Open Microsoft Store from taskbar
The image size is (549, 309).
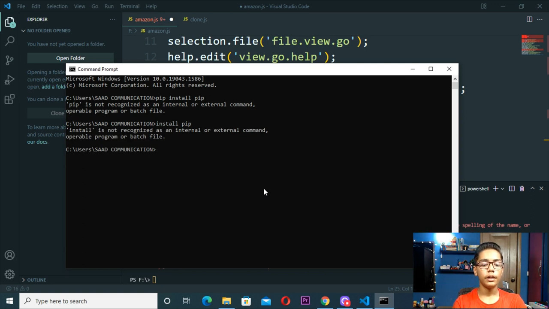(246, 301)
